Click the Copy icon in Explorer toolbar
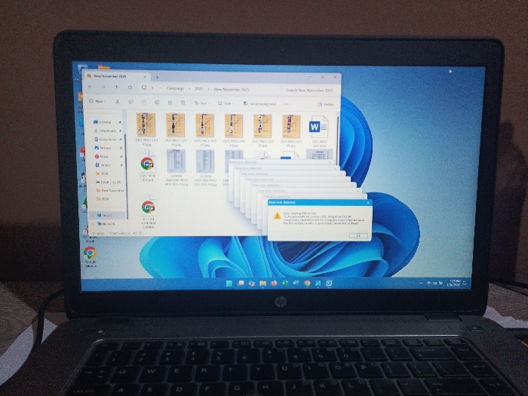 point(130,102)
